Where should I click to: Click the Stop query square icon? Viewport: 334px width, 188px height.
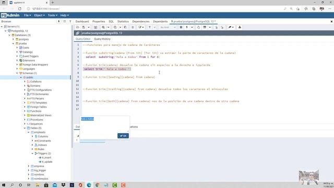[181, 27]
